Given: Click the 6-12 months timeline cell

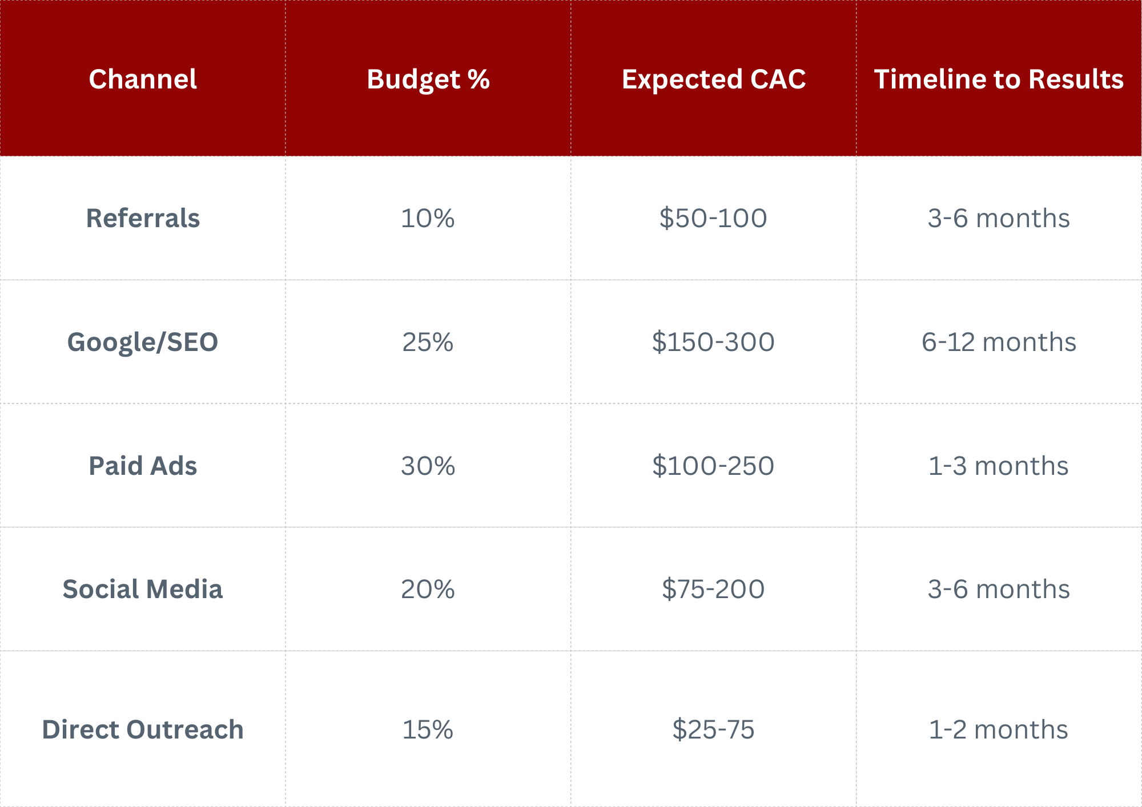Looking at the screenshot, I should pyautogui.click(x=999, y=342).
